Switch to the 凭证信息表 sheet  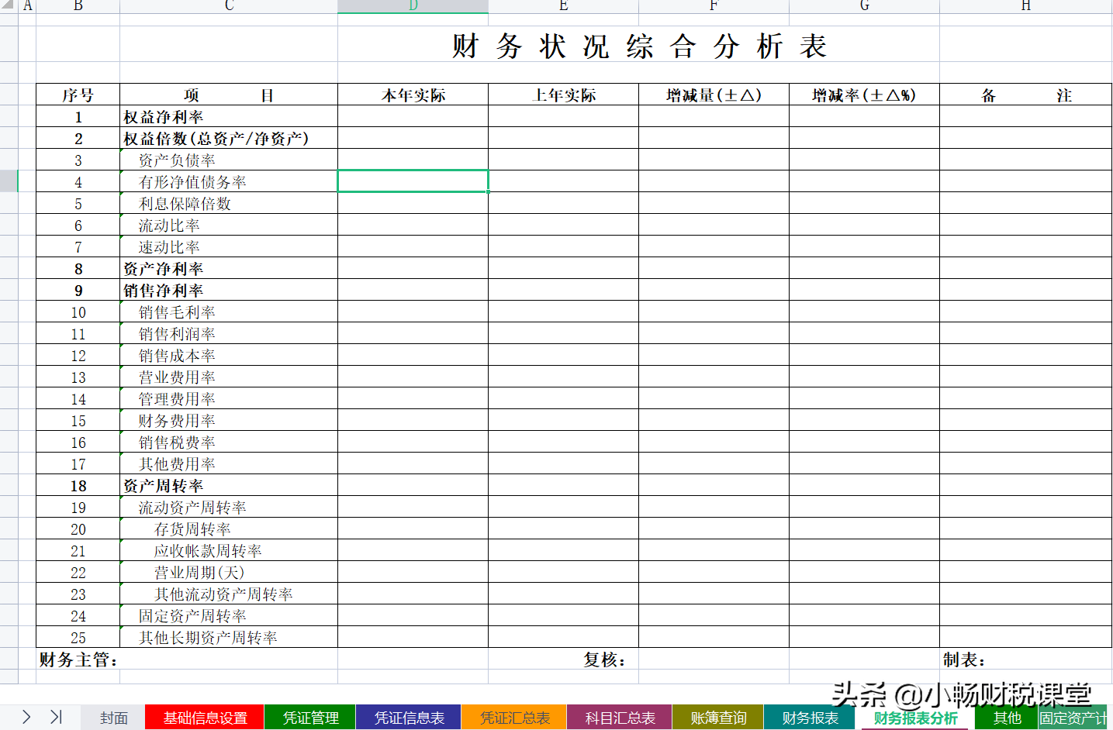(x=409, y=718)
